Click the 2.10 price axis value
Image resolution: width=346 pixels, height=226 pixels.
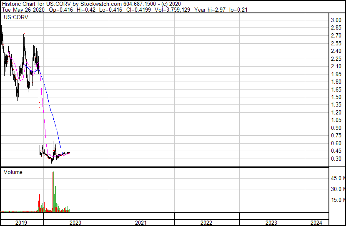pyautogui.click(x=336, y=66)
